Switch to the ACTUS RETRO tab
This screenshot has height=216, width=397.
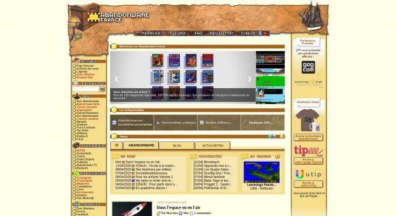pos(213,145)
